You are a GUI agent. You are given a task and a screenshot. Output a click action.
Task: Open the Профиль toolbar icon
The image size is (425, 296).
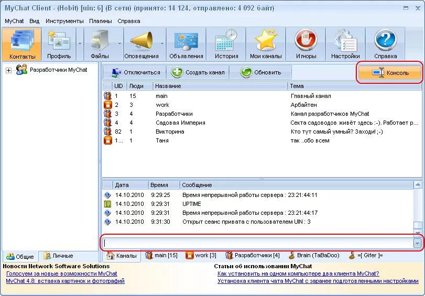(x=59, y=44)
